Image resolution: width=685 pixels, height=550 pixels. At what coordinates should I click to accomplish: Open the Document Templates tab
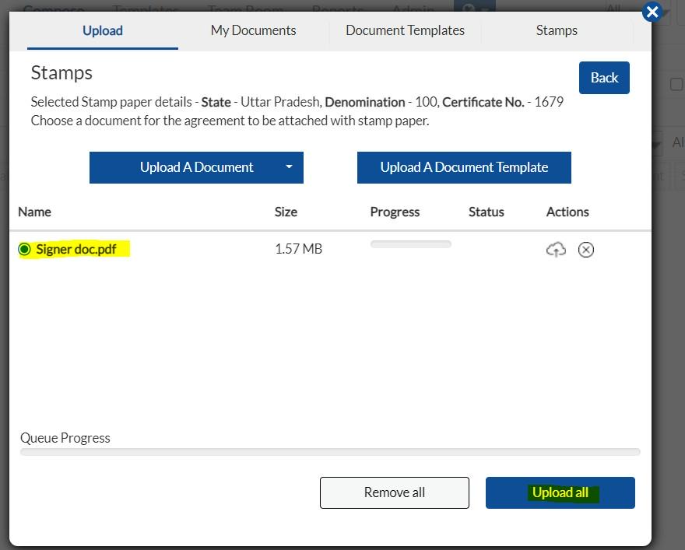405,30
